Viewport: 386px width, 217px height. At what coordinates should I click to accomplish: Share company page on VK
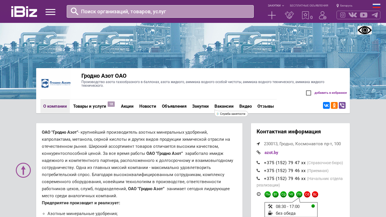[x=326, y=105]
